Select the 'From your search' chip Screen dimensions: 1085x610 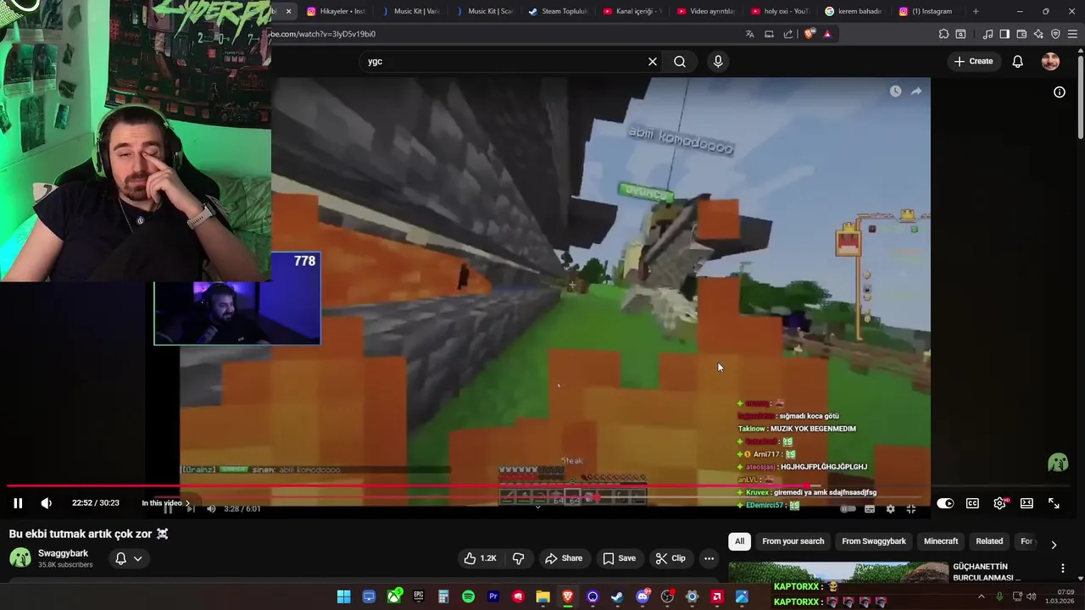(x=793, y=541)
